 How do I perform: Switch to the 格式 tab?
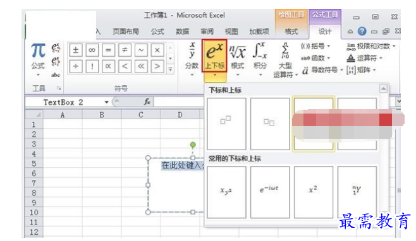[291, 32]
